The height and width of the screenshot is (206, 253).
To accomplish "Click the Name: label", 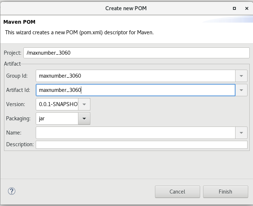I will 14,133.
